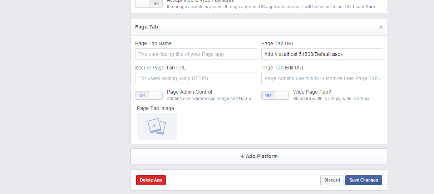
Task: Click the red Delete App button
Action: [x=151, y=180]
